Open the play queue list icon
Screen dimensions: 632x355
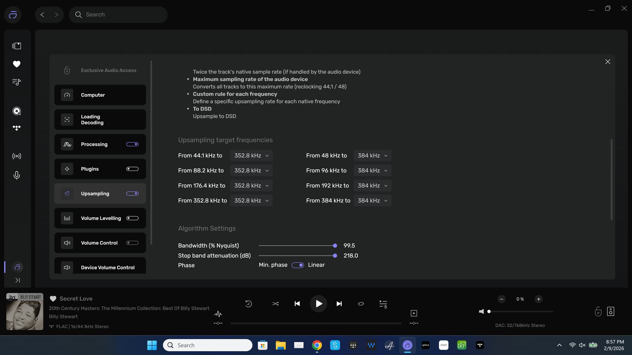[383, 304]
